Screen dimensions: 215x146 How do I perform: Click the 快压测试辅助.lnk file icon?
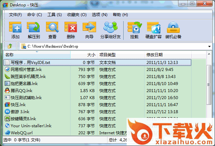7,97
